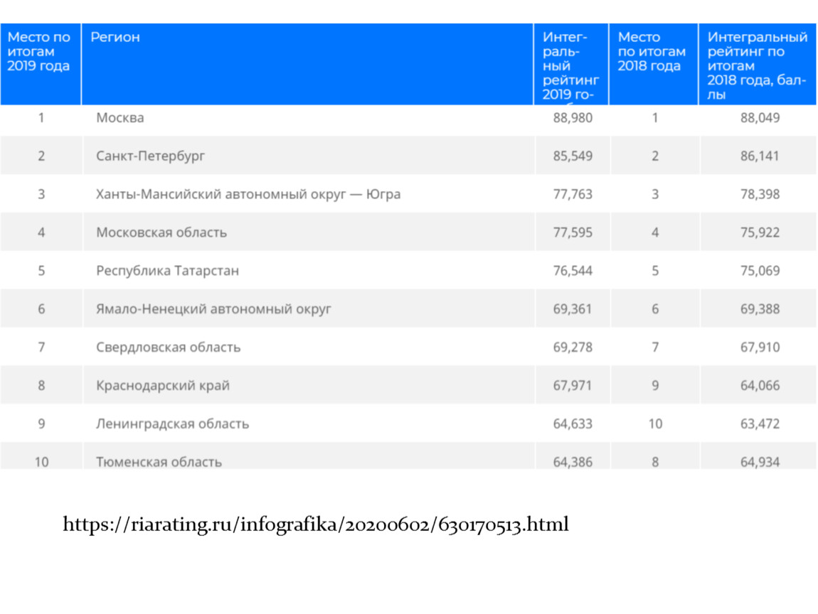Click the 2018 rating value 88,049
This screenshot has height=614, width=818.
pyautogui.click(x=760, y=118)
